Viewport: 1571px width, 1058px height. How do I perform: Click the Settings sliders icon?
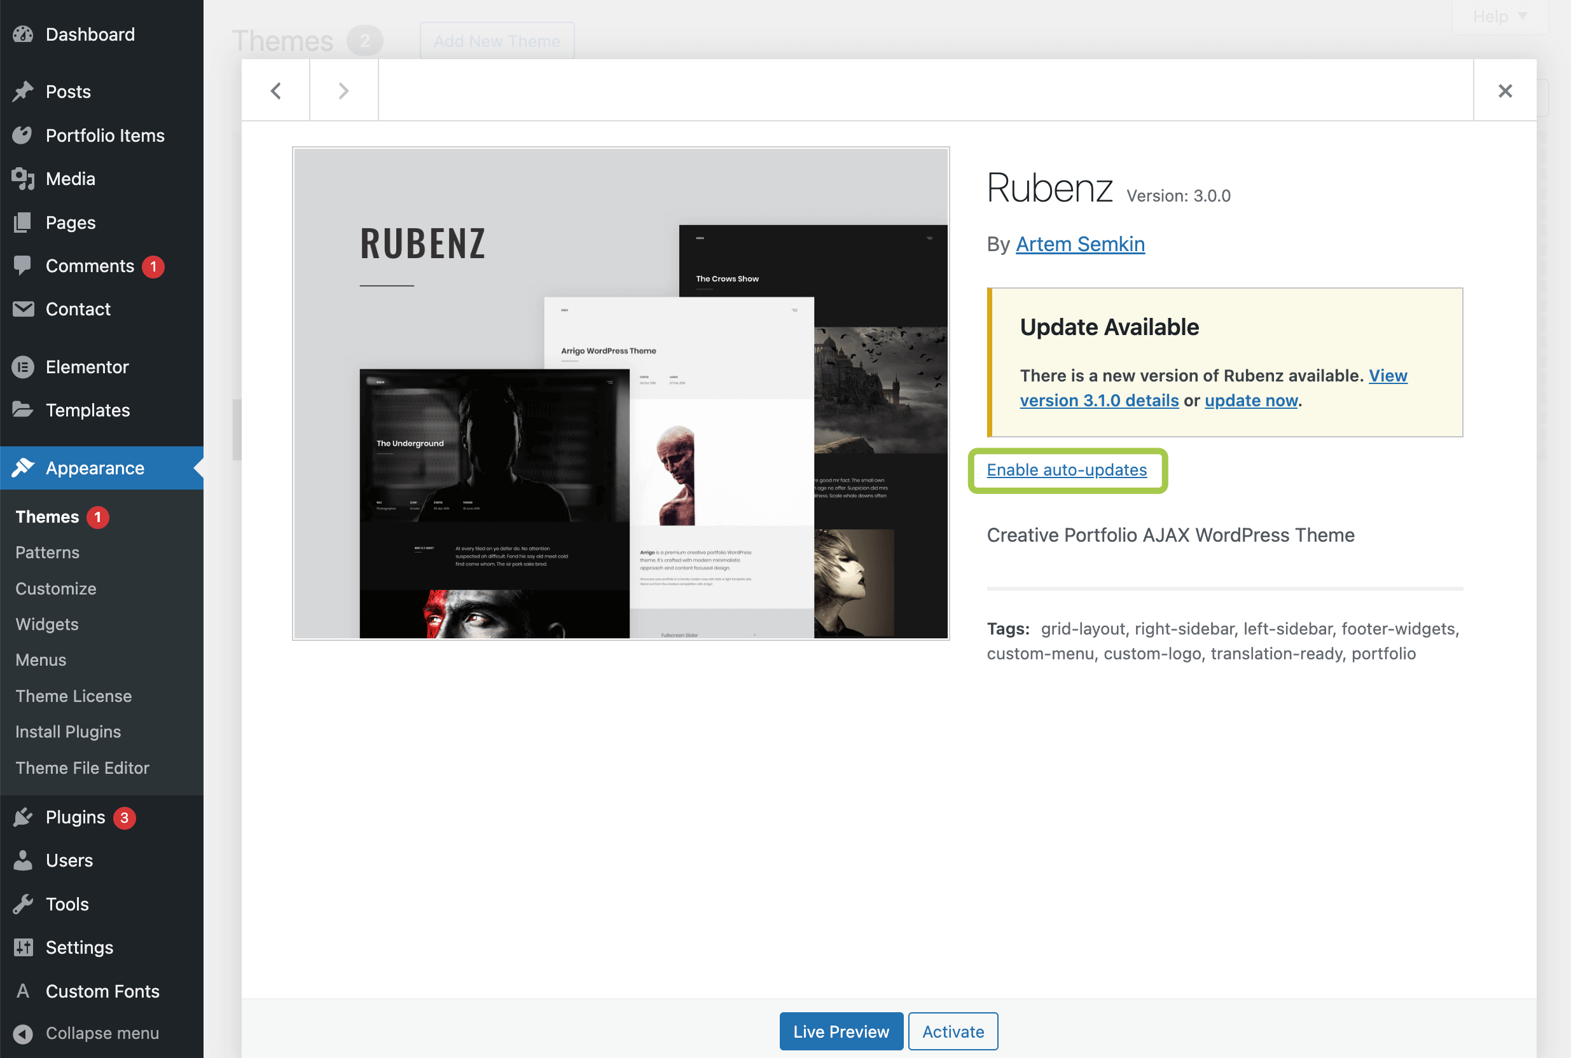(23, 947)
